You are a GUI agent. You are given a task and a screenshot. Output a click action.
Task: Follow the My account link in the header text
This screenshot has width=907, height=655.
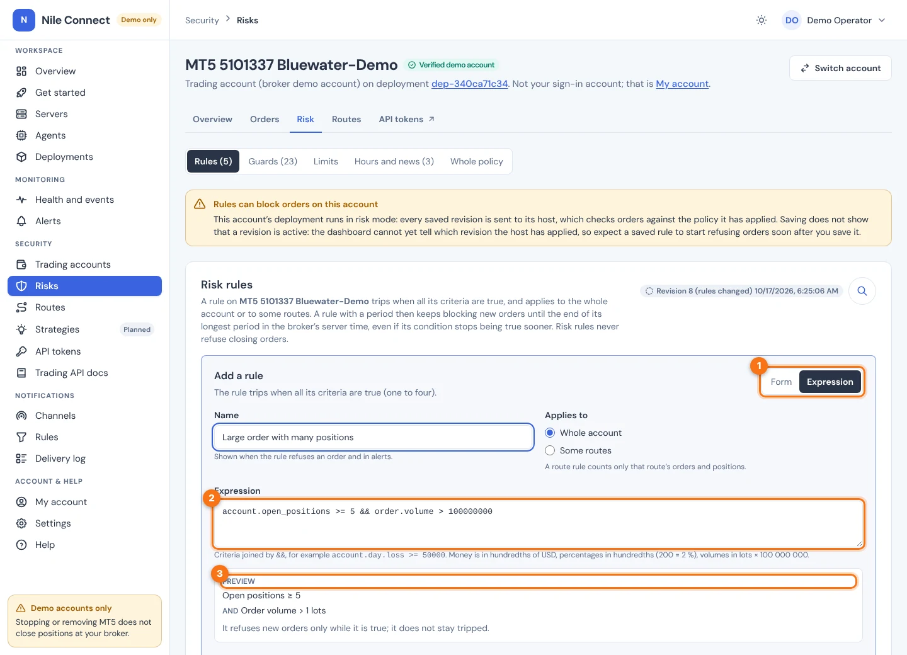682,84
